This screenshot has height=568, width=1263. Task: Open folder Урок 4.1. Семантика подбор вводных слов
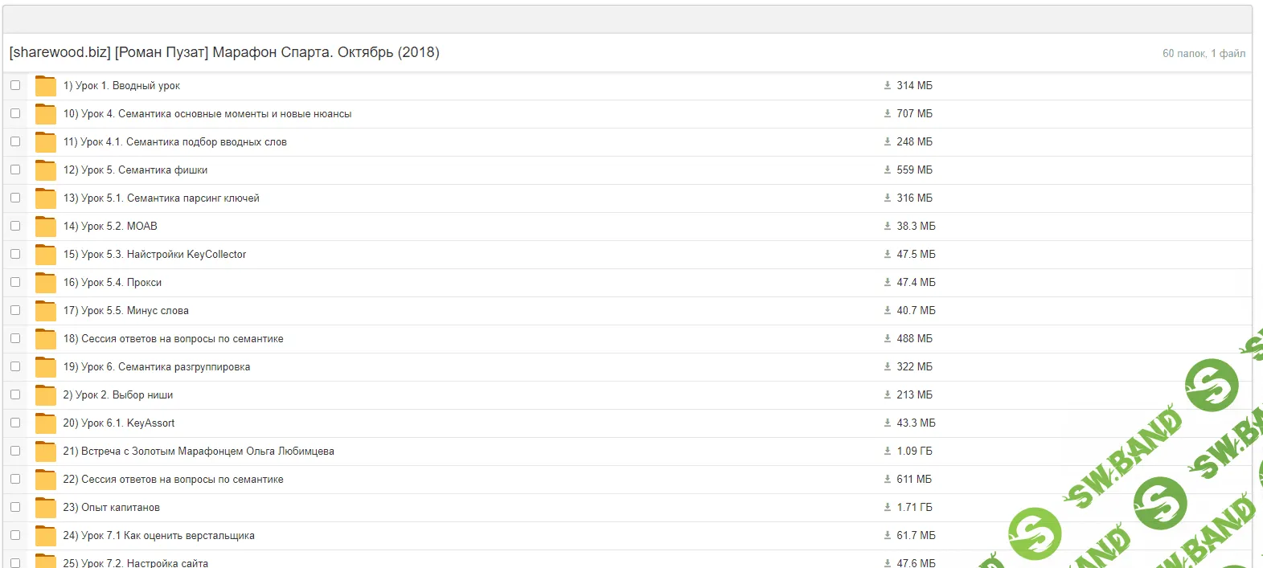[x=174, y=142]
